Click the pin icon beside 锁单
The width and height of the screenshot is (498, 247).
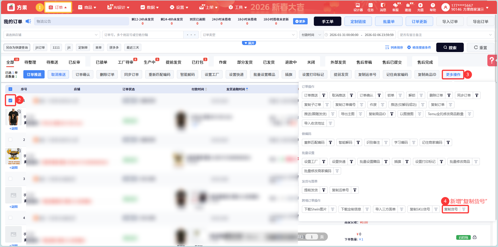click(x=400, y=95)
